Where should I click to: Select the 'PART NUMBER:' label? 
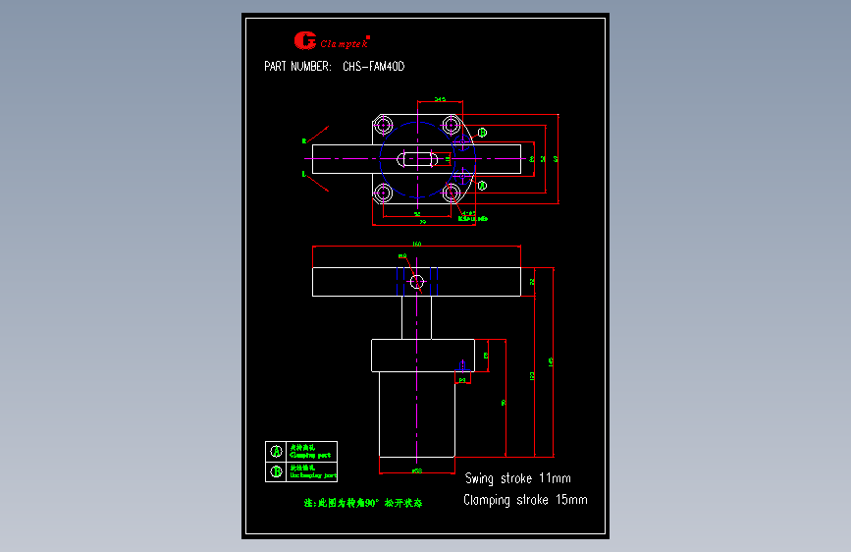click(297, 66)
